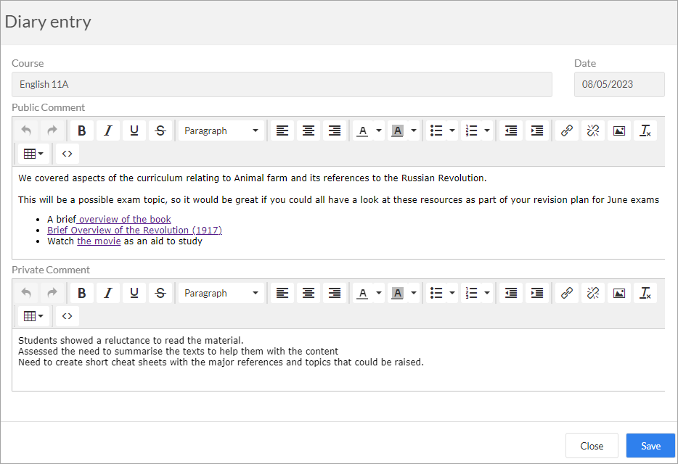Open the 'overview of the book' link
The width and height of the screenshot is (678, 464).
pos(124,220)
